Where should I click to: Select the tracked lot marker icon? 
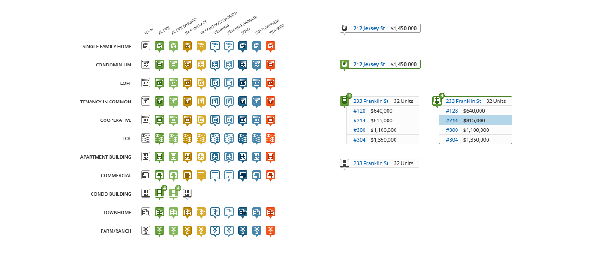click(271, 138)
